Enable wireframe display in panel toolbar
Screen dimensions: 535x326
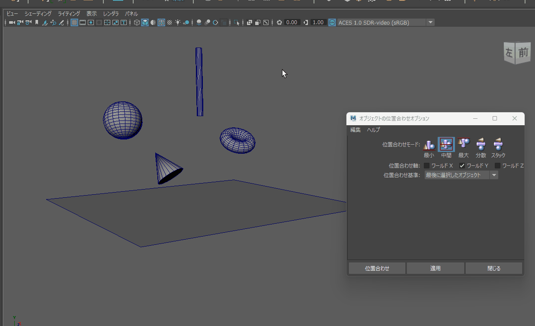click(137, 22)
